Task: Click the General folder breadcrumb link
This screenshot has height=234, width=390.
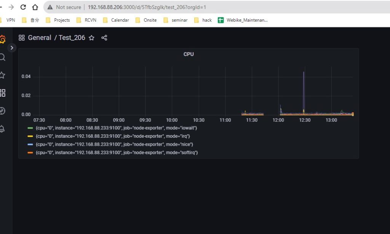Action: 40,38
